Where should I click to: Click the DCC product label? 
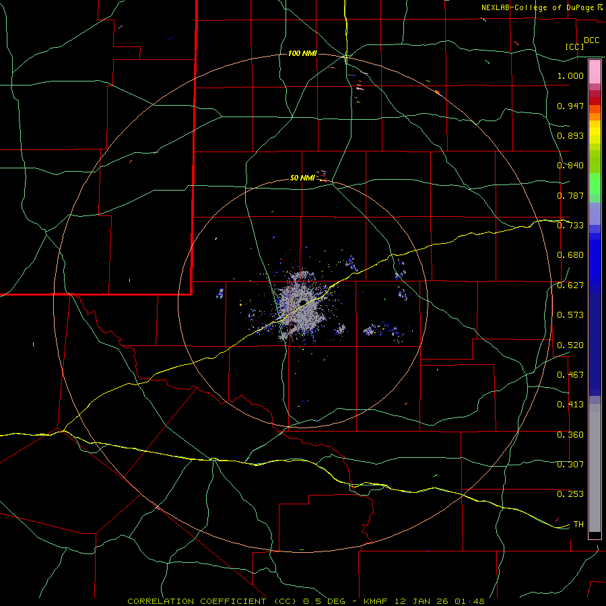pyautogui.click(x=592, y=40)
